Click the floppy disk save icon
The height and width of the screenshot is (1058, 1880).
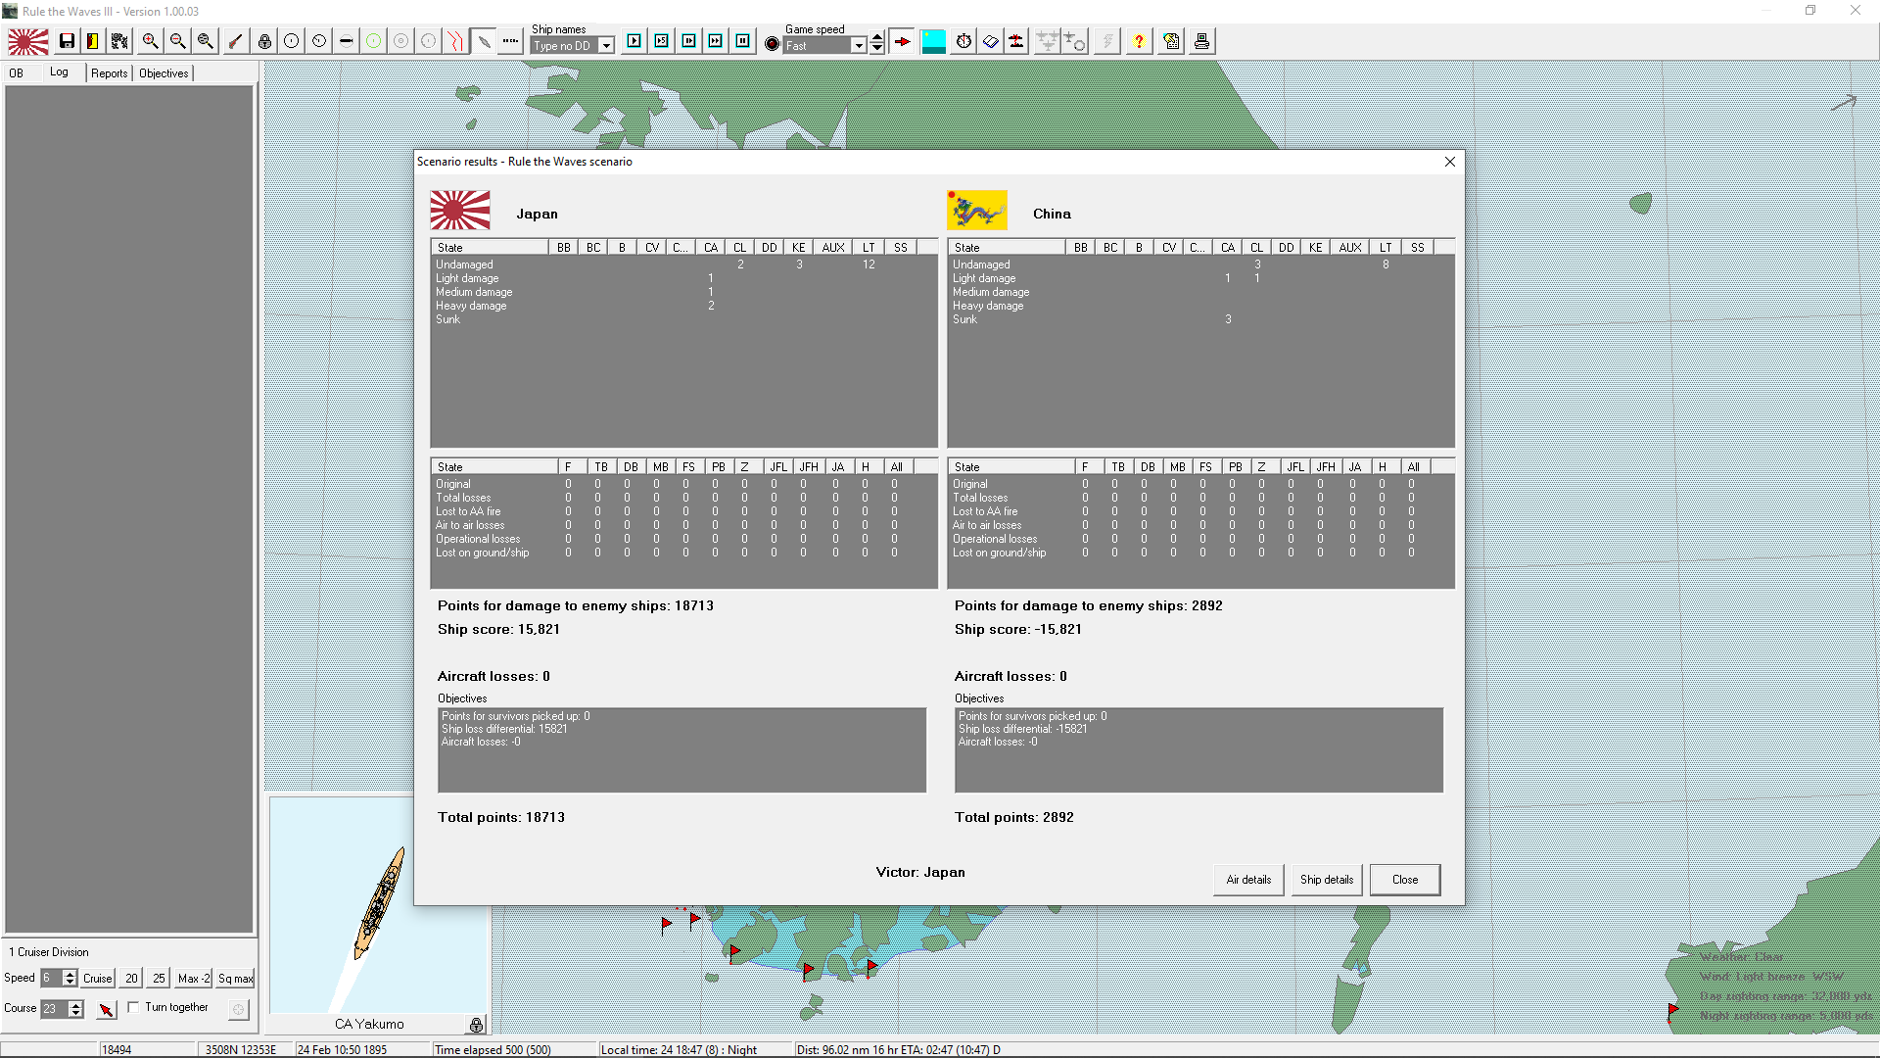(x=67, y=41)
